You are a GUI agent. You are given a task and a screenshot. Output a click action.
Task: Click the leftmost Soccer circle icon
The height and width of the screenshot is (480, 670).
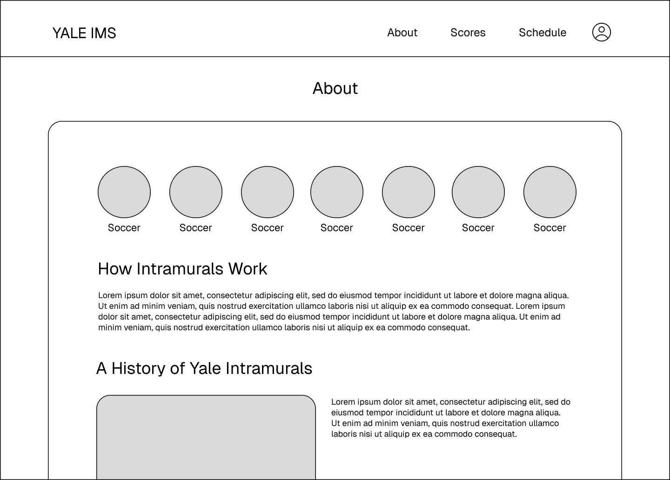(x=124, y=192)
